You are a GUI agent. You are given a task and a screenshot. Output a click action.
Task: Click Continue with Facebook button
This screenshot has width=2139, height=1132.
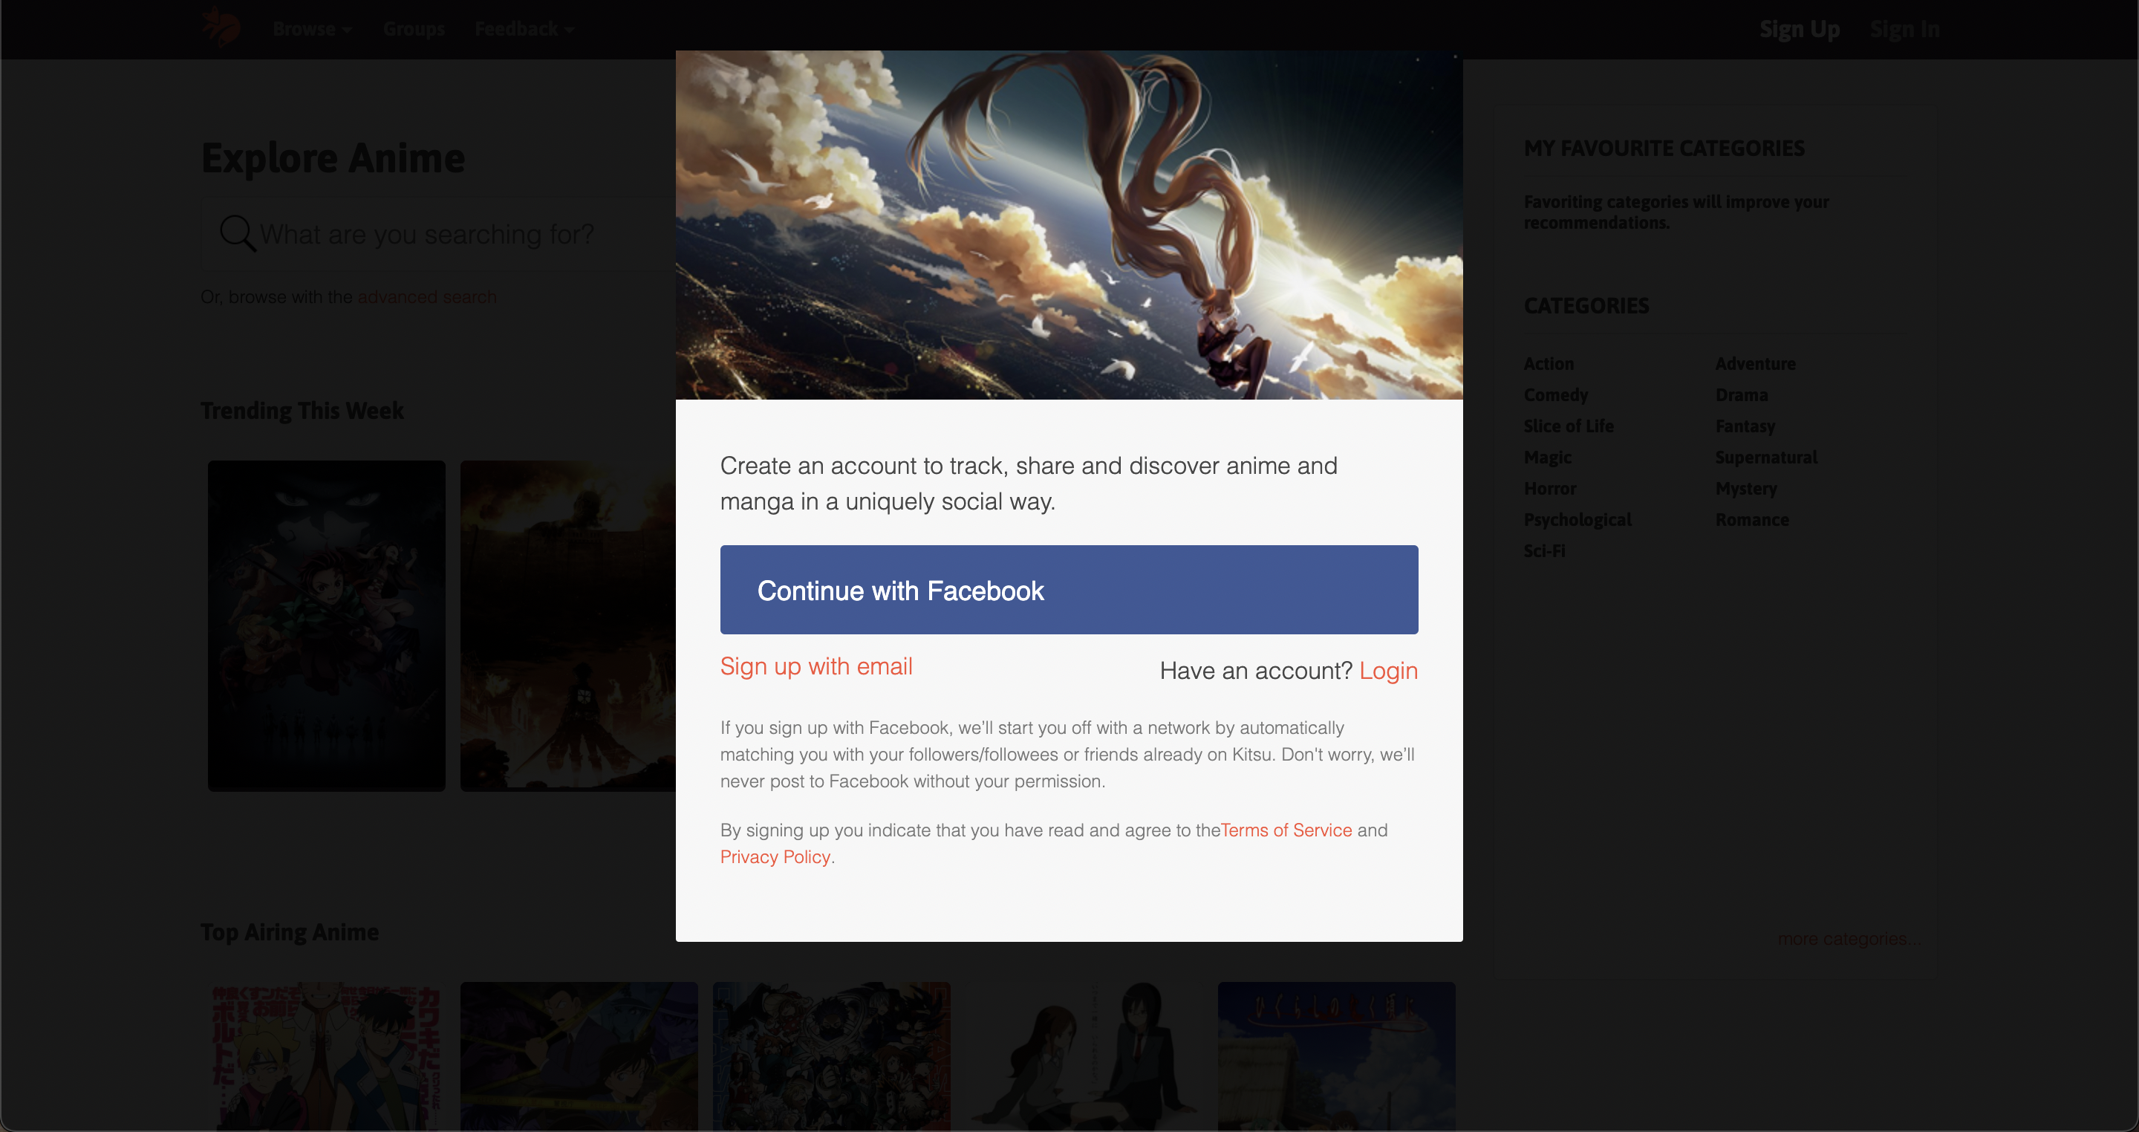(x=1069, y=590)
